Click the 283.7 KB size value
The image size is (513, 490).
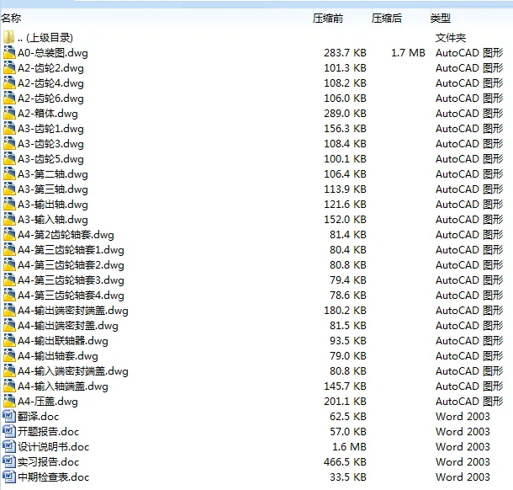[x=345, y=53]
